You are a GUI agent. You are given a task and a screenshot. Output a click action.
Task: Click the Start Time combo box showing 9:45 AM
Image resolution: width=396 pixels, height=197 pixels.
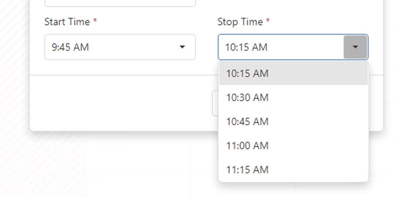110,47
